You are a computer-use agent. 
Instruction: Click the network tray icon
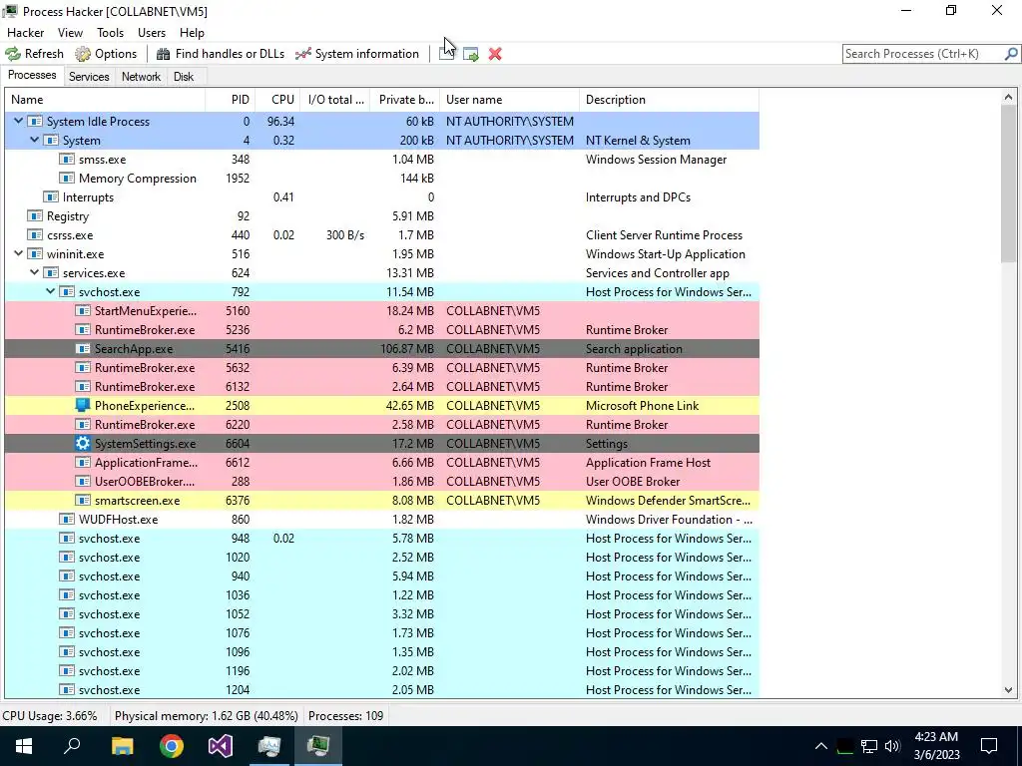869,746
